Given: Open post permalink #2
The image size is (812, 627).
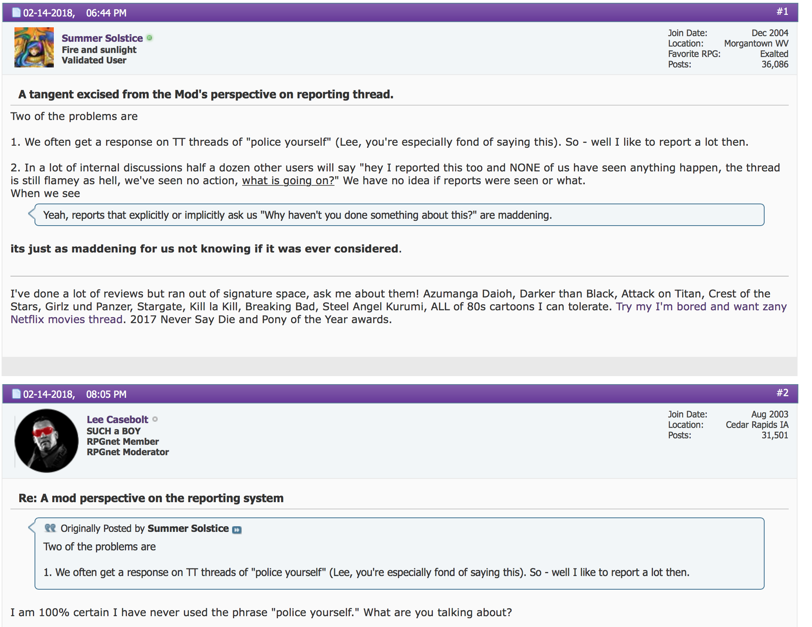Looking at the screenshot, I should tap(782, 393).
